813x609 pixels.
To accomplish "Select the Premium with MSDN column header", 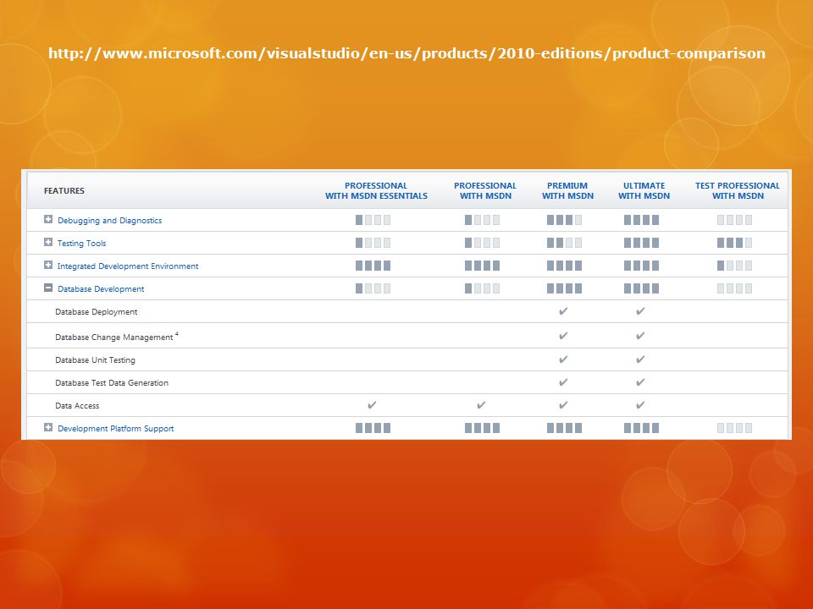I will [x=567, y=190].
